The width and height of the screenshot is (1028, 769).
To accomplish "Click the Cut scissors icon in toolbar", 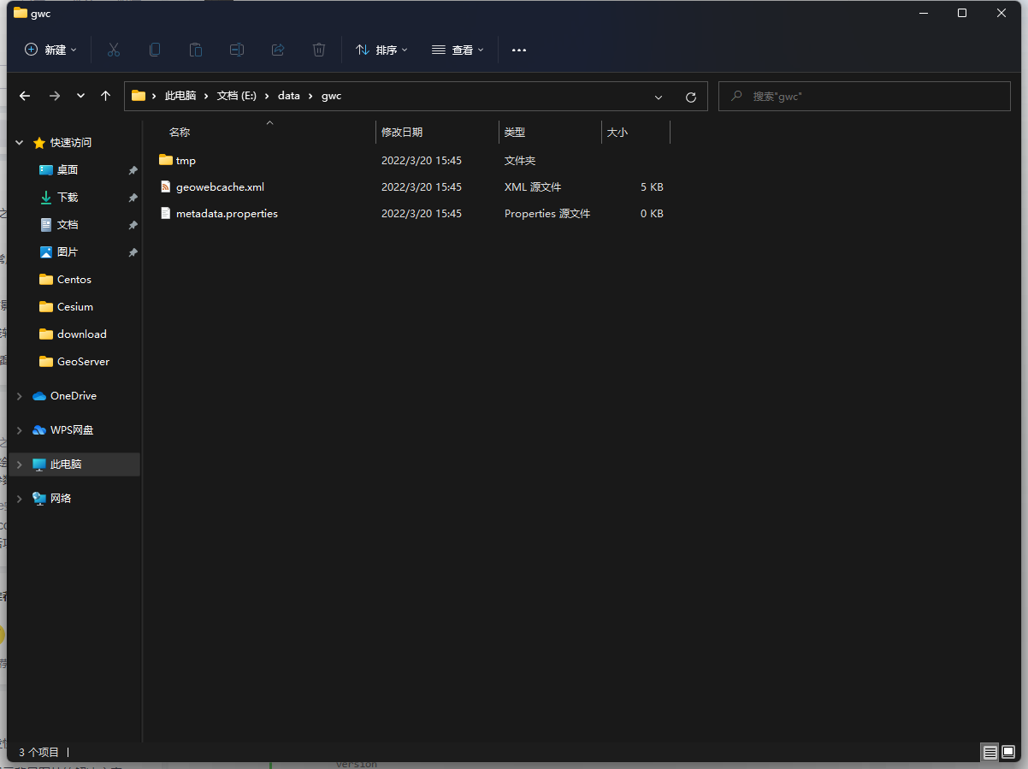I will 114,50.
